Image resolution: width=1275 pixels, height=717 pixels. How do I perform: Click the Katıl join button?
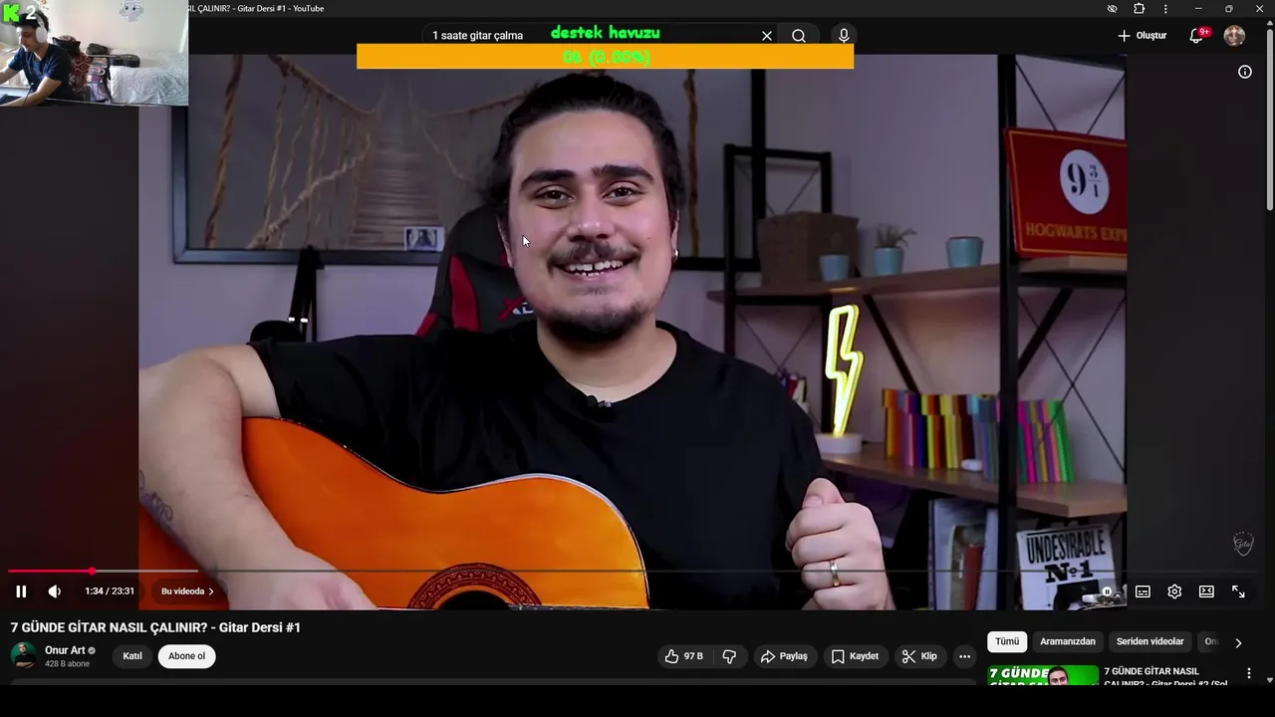coord(132,656)
